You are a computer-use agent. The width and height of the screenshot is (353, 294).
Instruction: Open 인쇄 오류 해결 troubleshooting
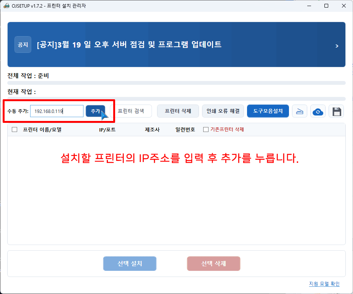(223, 111)
